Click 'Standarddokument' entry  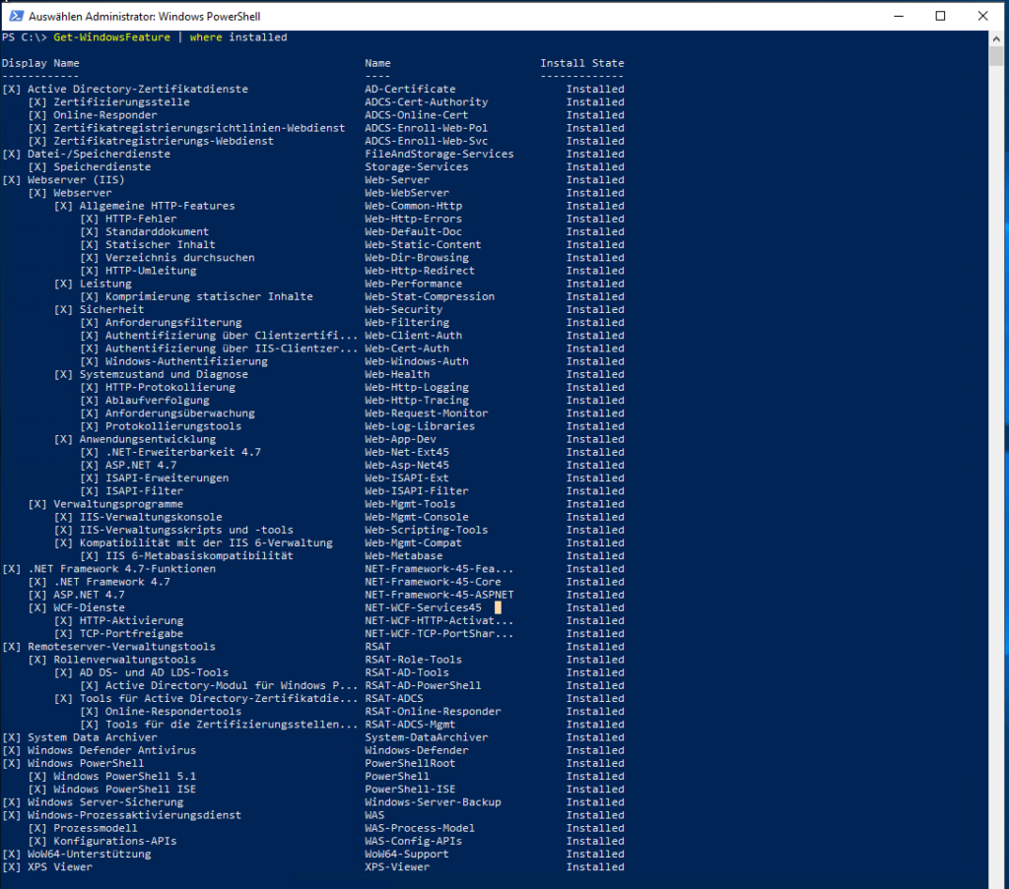pos(157,231)
